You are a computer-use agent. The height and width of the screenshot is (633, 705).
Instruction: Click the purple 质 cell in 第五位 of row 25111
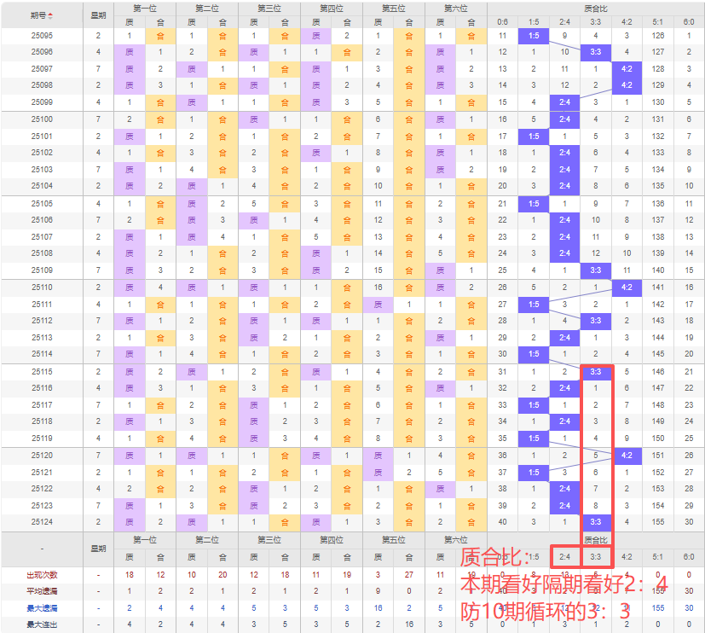[x=379, y=304]
